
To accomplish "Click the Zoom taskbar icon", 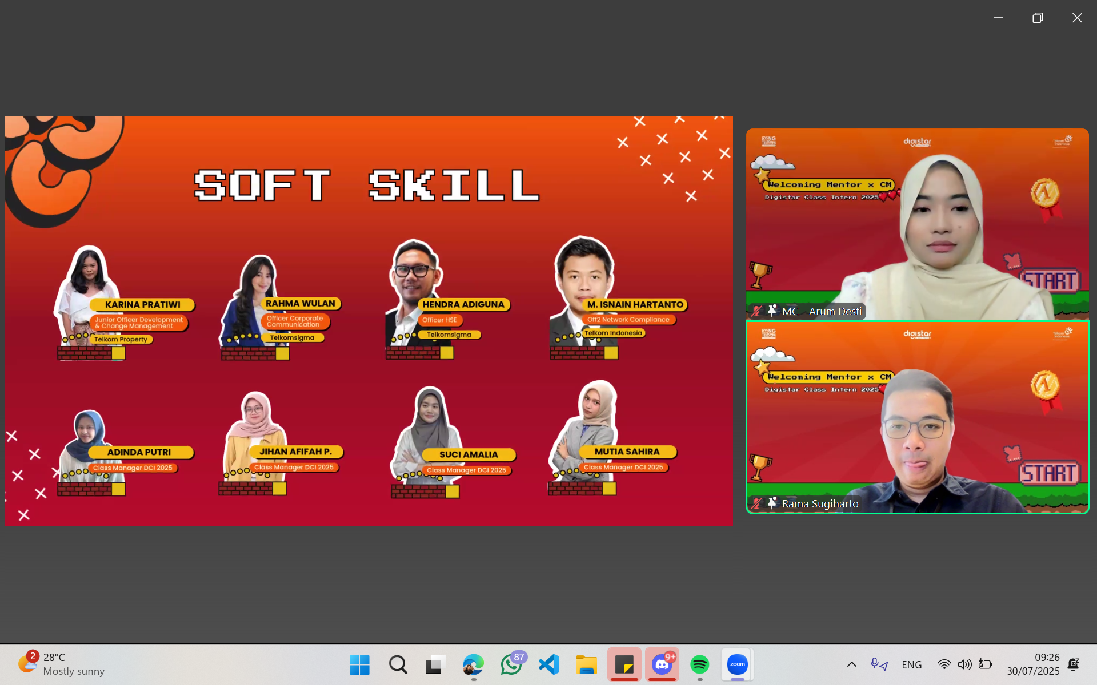I will pyautogui.click(x=738, y=664).
